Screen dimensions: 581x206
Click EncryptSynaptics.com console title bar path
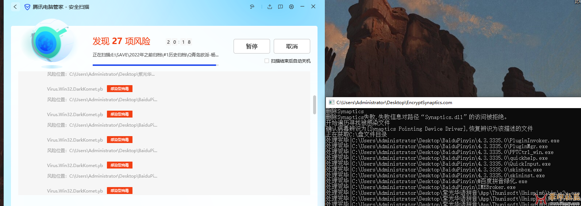pos(394,103)
